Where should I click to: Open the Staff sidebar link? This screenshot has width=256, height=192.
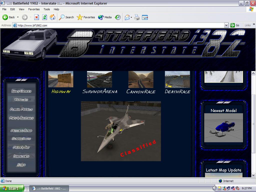click(x=21, y=165)
